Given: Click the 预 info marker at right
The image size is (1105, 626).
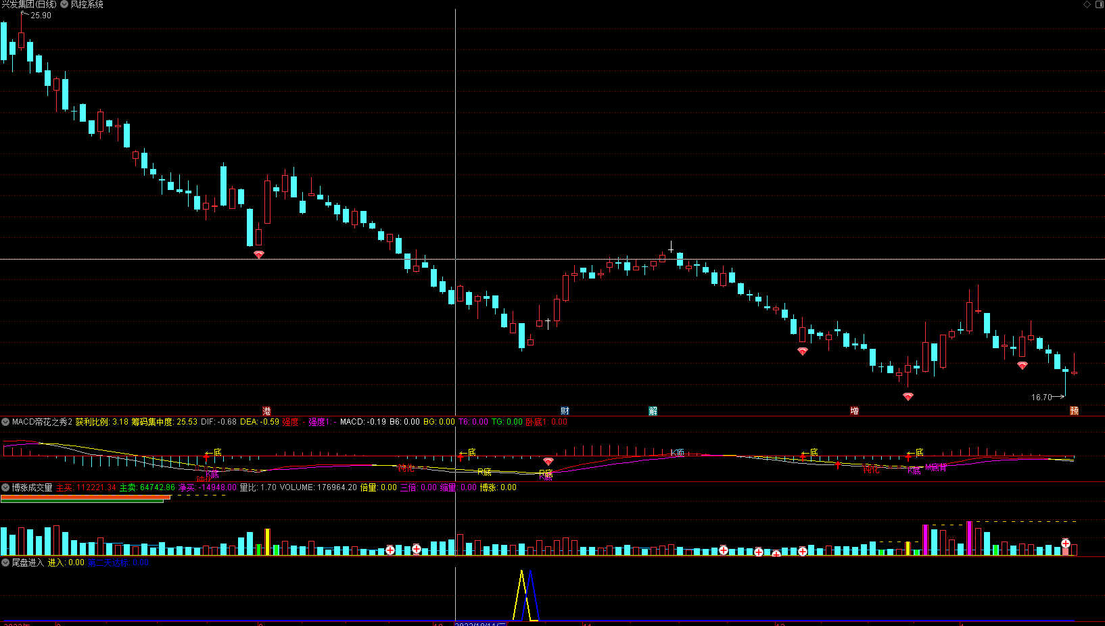Looking at the screenshot, I should click(x=1074, y=411).
